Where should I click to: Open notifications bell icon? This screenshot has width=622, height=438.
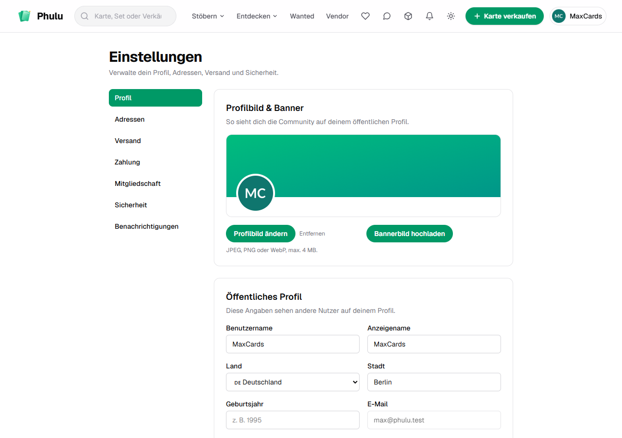(430, 16)
